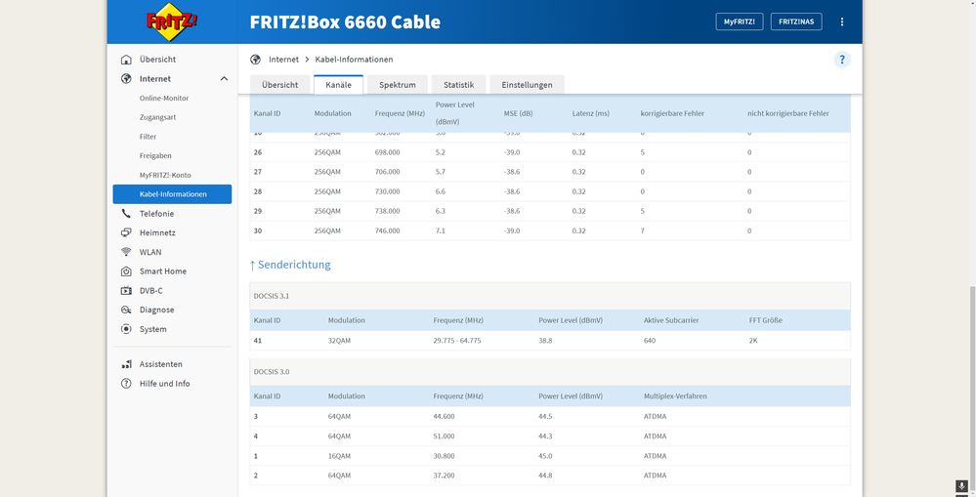This screenshot has width=976, height=497.
Task: Open Heimnetz menu label
Action: click(157, 232)
